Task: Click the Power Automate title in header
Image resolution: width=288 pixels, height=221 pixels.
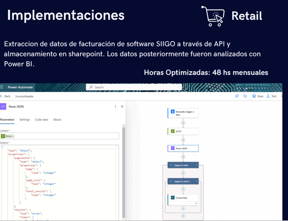Action: tap(20, 87)
